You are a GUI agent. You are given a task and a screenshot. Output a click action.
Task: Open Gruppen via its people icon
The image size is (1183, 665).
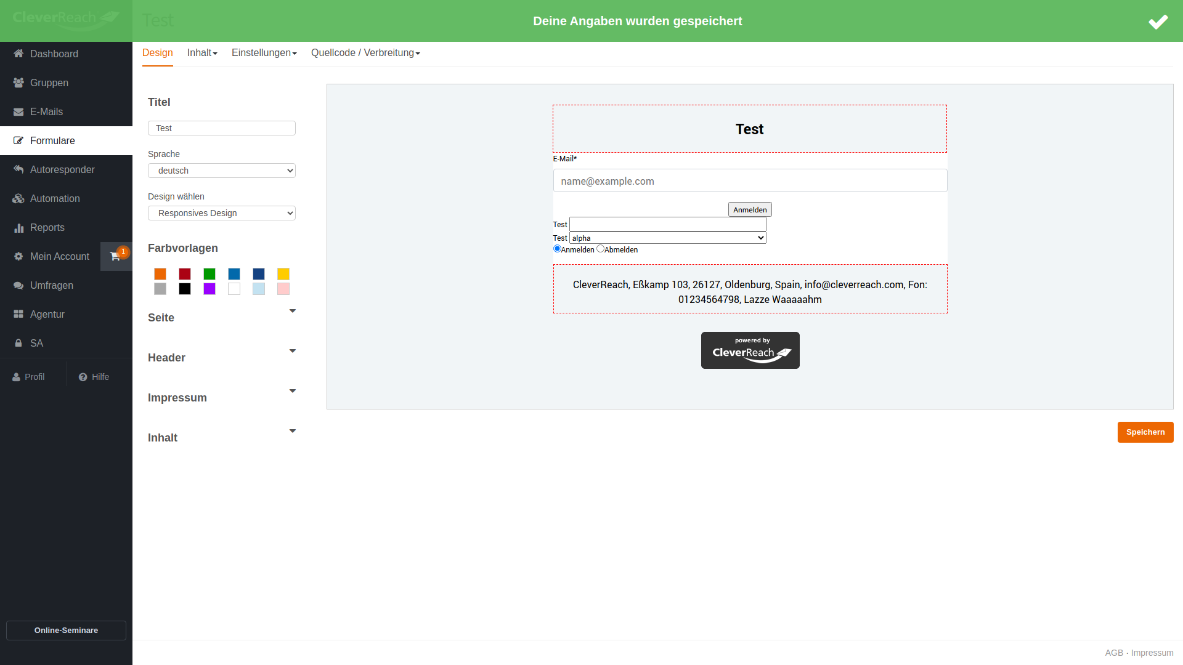(18, 83)
